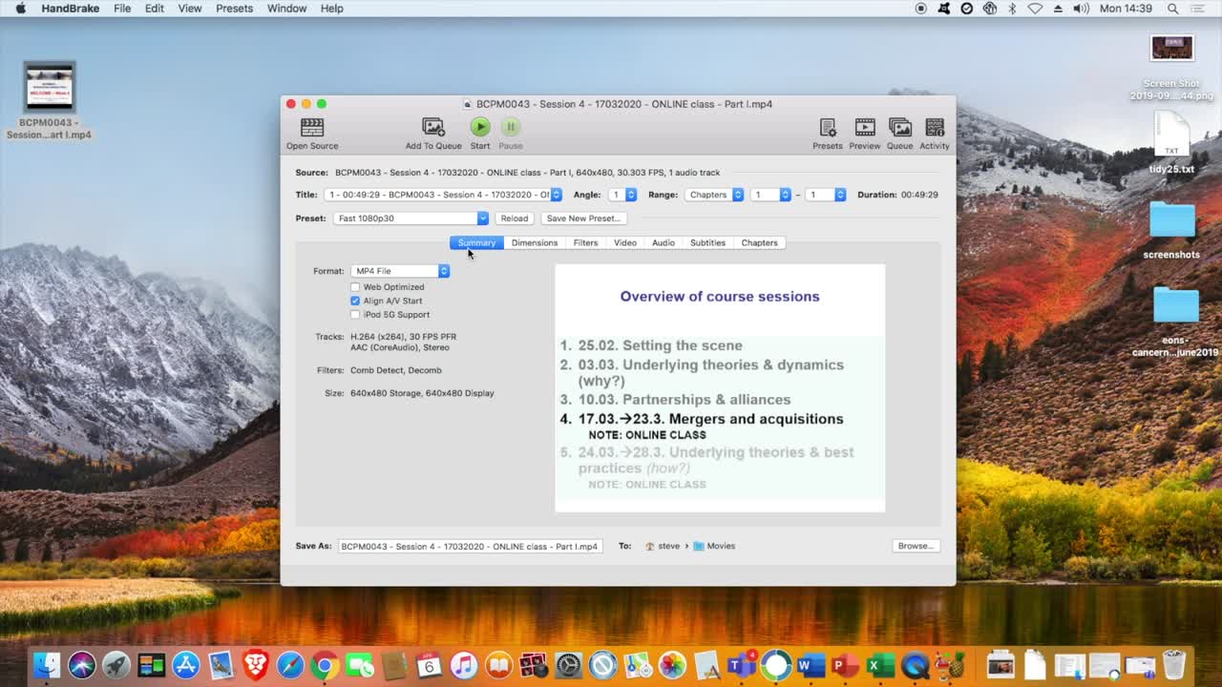Viewport: 1222px width, 687px height.
Task: Open App Store from the Dock
Action: [185, 665]
